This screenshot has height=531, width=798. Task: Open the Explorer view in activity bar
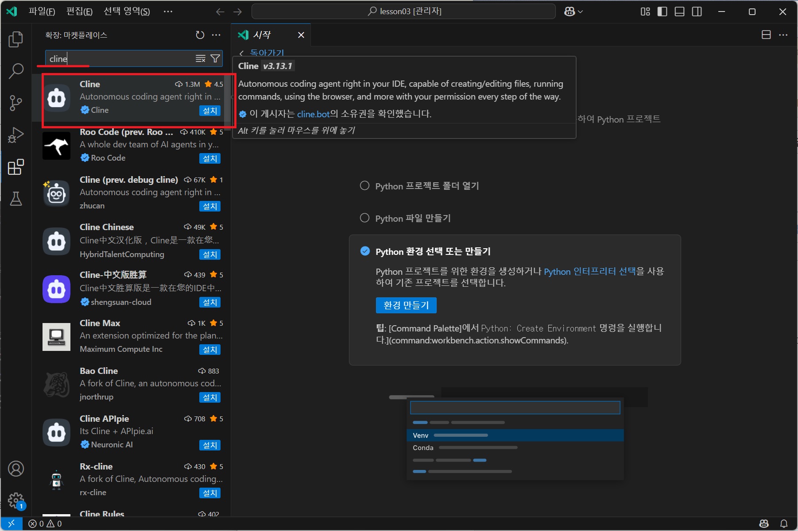click(16, 39)
